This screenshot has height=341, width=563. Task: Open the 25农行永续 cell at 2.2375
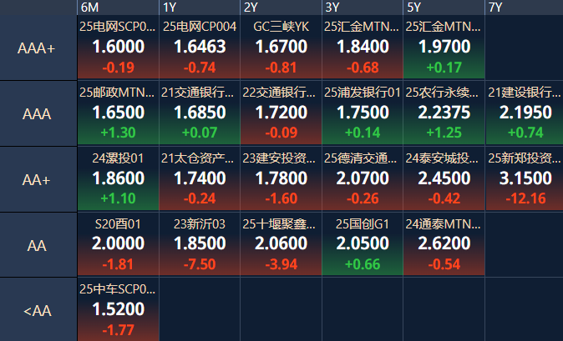[x=444, y=113]
